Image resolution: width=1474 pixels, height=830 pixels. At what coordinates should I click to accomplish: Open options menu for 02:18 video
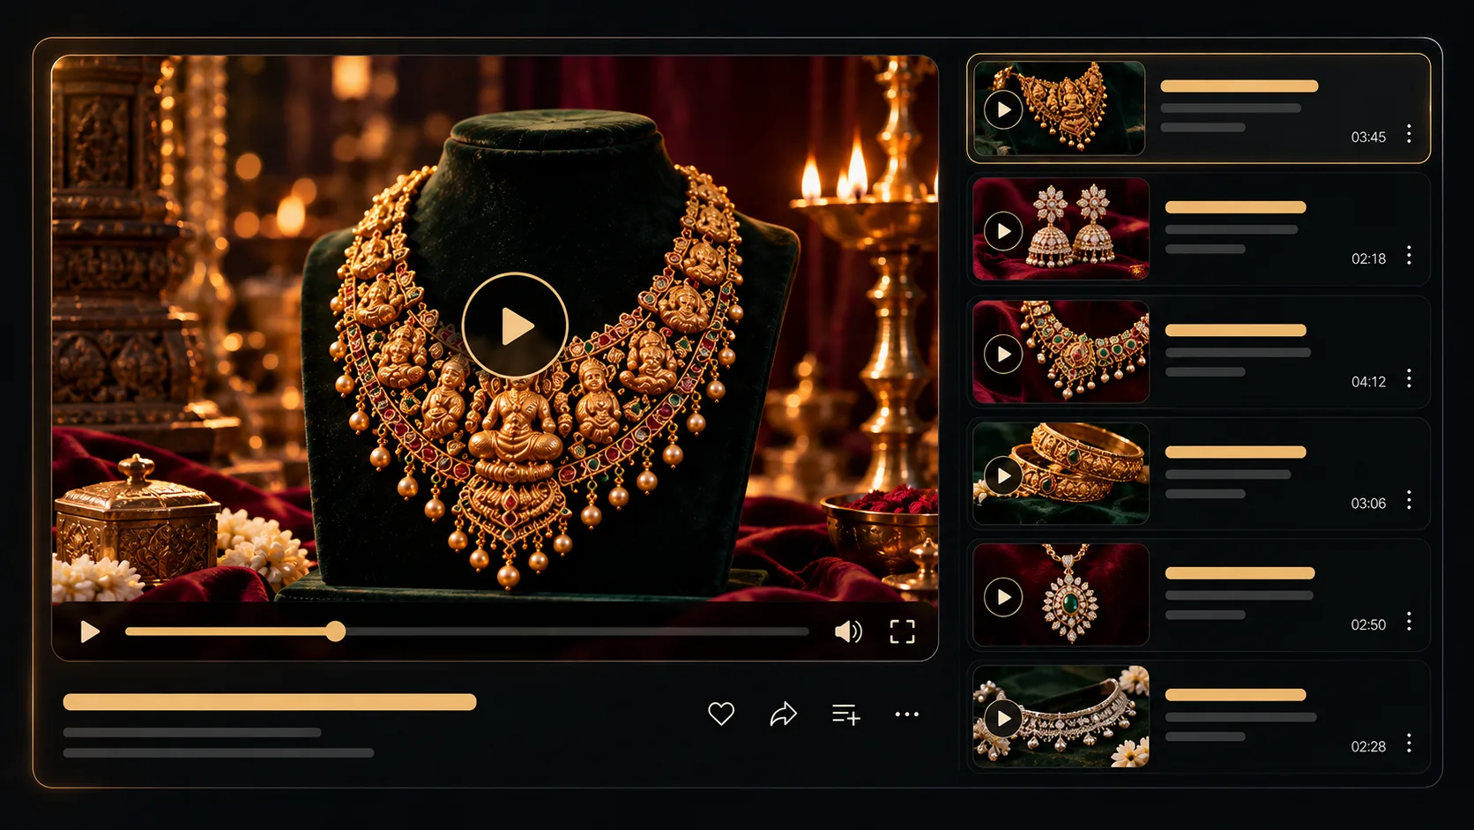[1409, 256]
